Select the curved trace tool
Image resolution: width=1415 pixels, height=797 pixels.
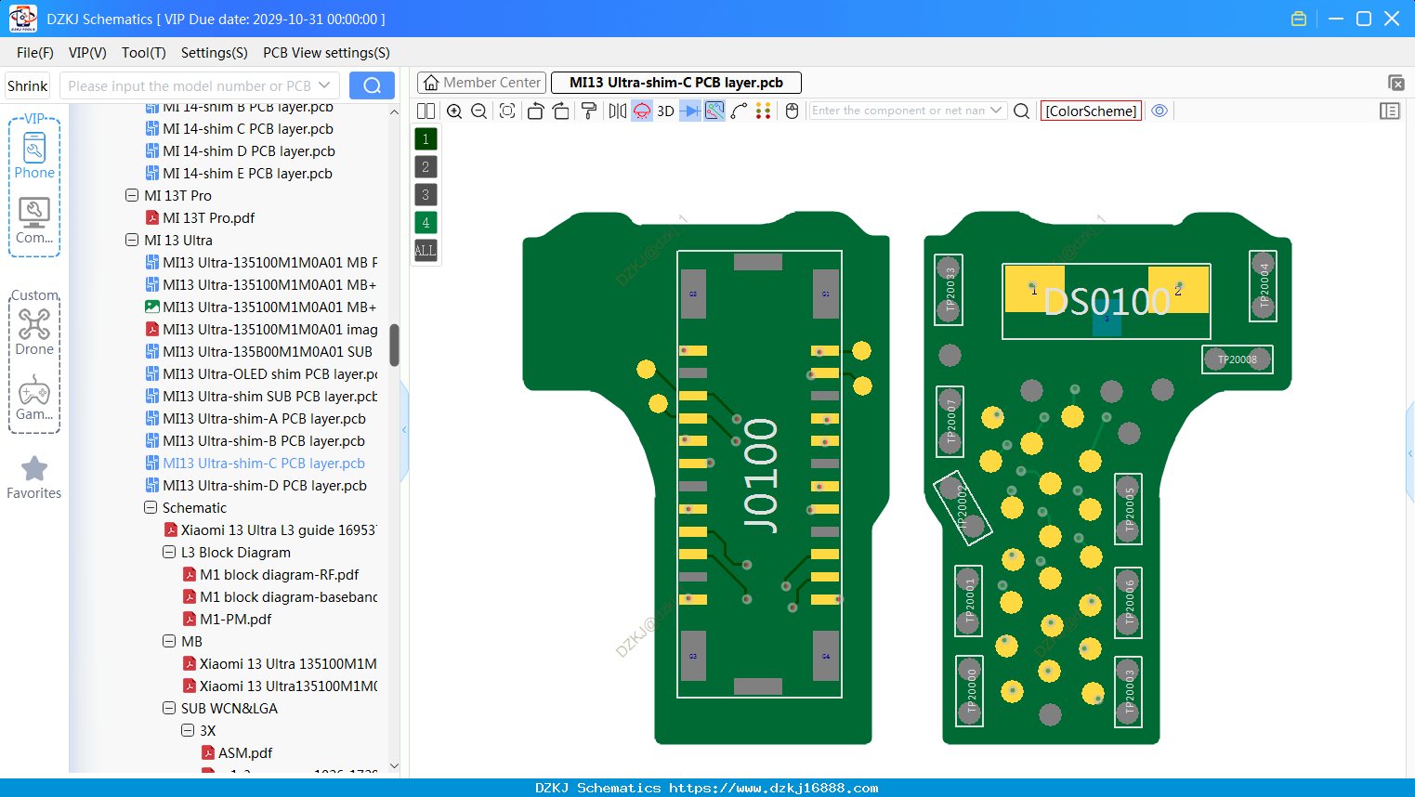(x=740, y=111)
